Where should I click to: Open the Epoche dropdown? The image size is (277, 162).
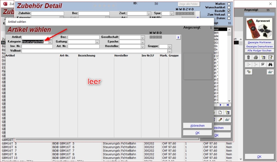pos(143,42)
